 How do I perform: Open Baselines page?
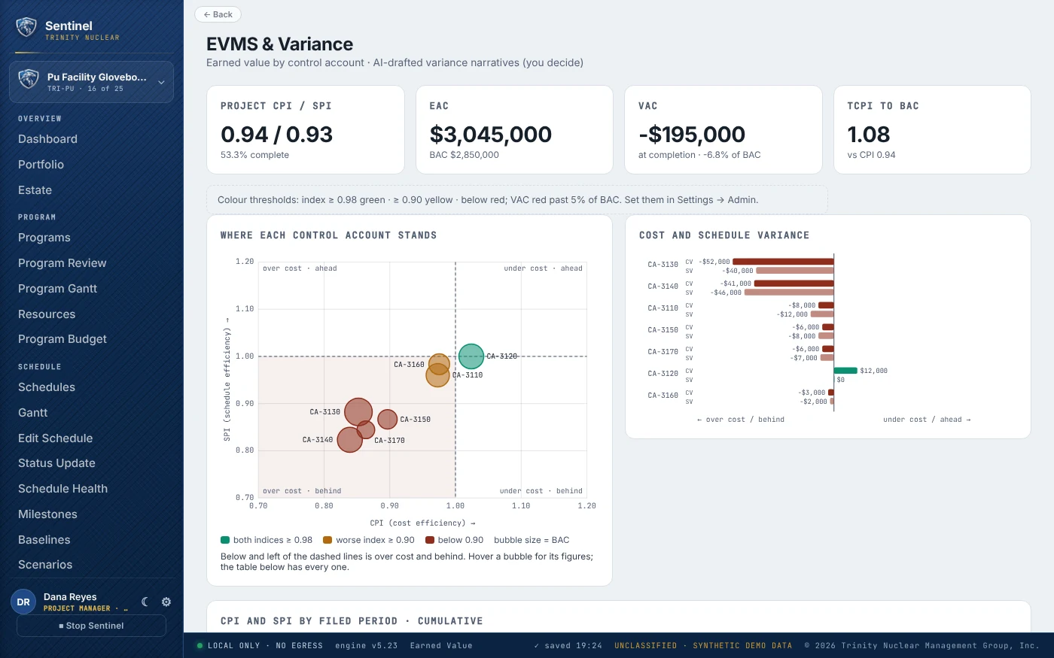(x=44, y=540)
